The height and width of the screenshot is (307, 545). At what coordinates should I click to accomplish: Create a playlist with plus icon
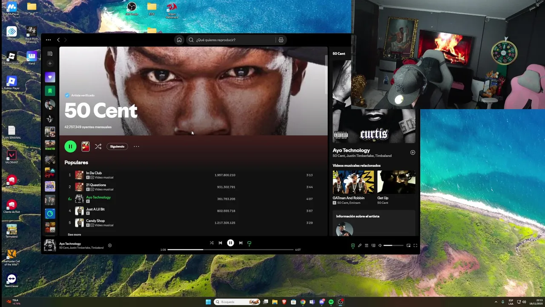click(50, 64)
